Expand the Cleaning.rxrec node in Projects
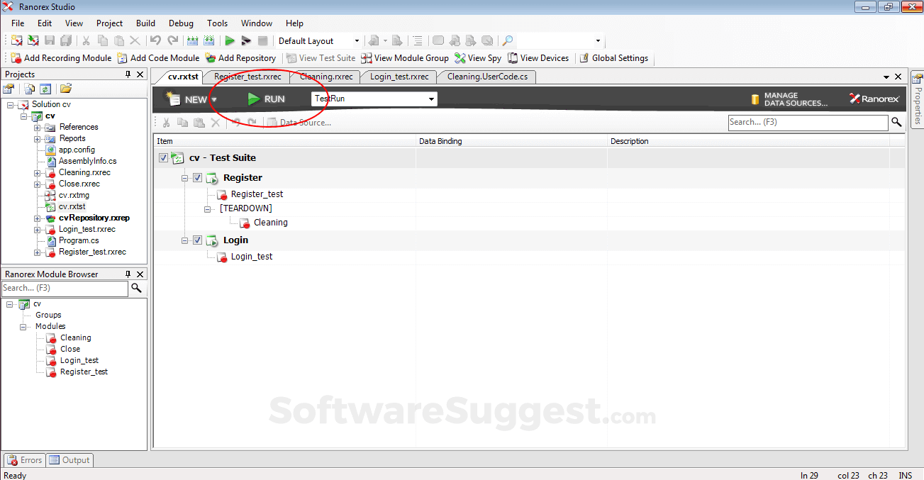This screenshot has height=480, width=924. [x=36, y=172]
